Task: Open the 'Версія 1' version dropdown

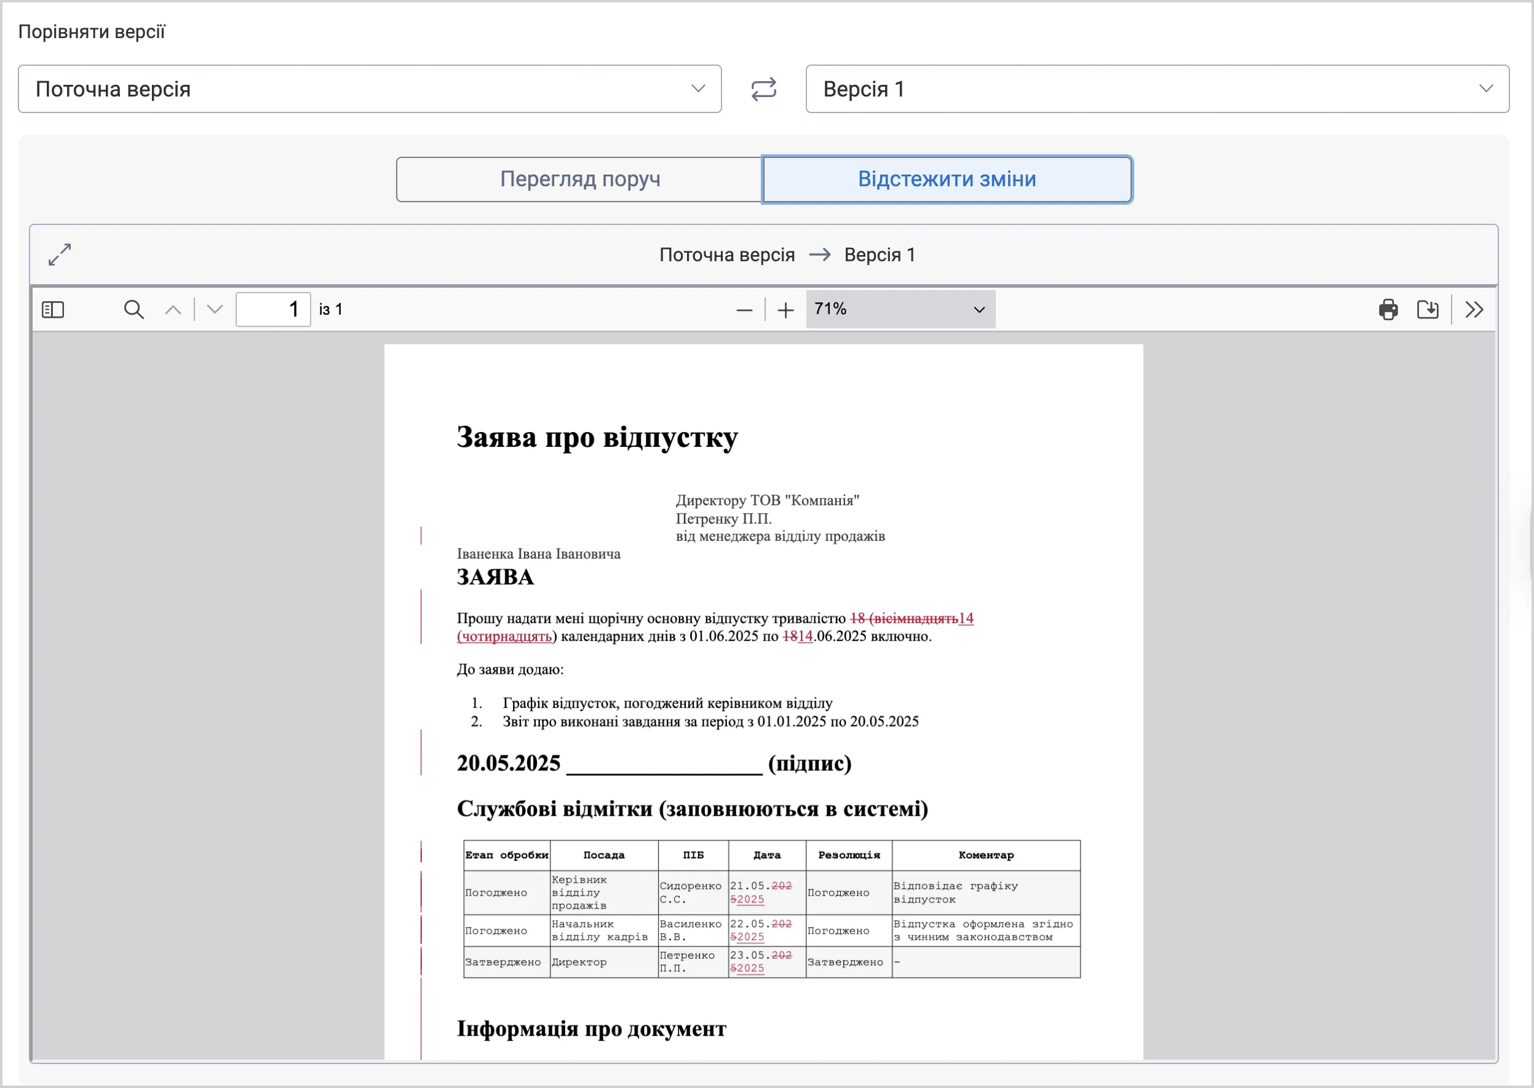Action: click(x=1158, y=89)
